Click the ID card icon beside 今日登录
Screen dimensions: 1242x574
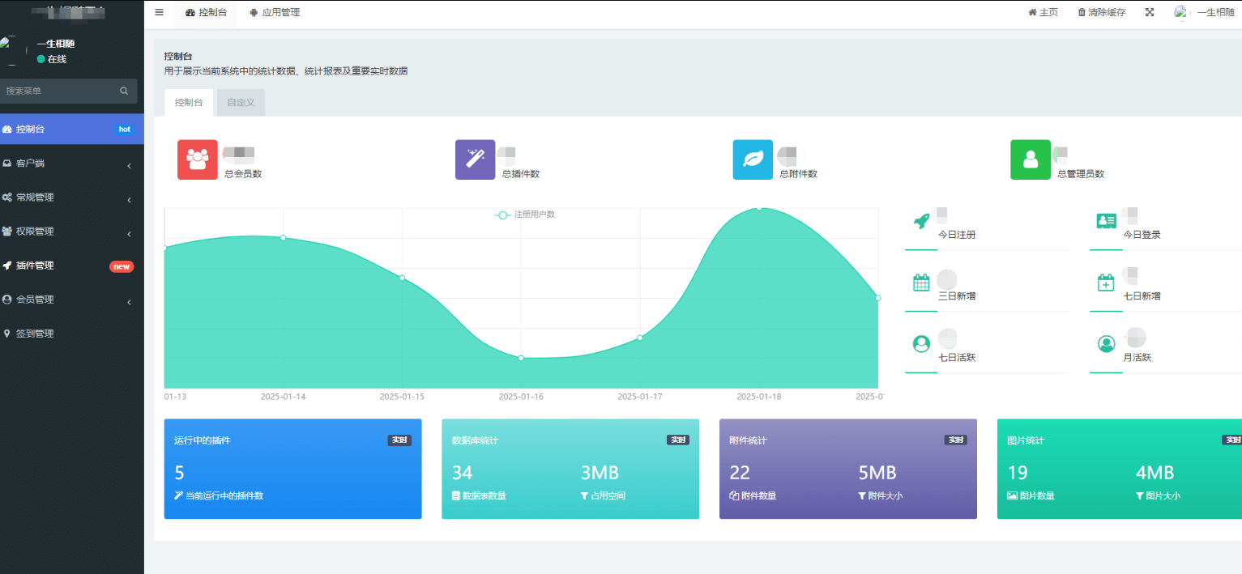point(1106,220)
